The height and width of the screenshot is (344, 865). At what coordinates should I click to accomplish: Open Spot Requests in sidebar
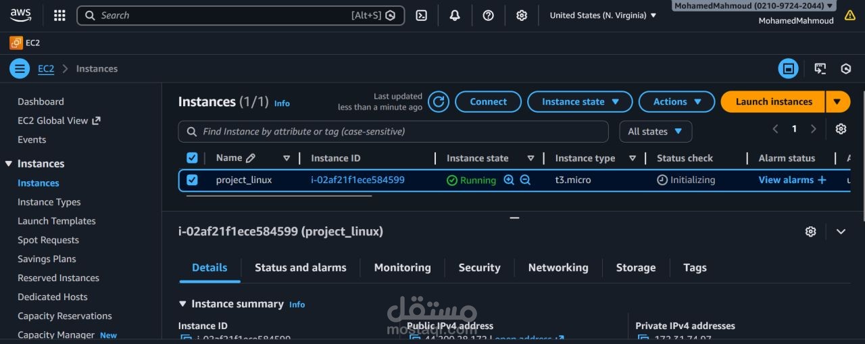coord(48,240)
